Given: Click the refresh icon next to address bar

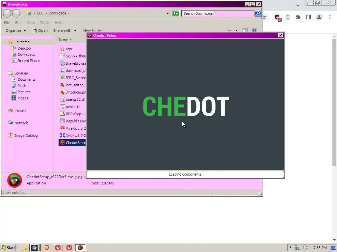Looking at the screenshot, I should (x=176, y=13).
